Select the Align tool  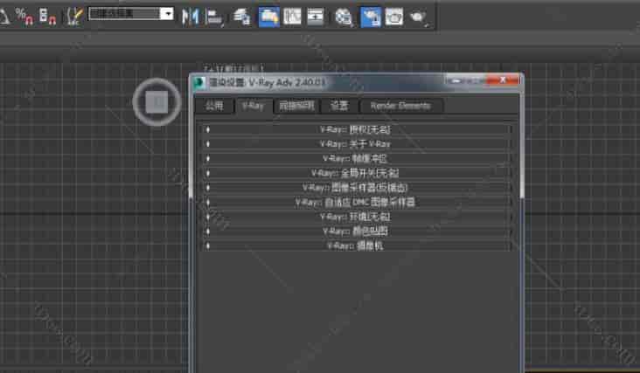click(x=213, y=16)
